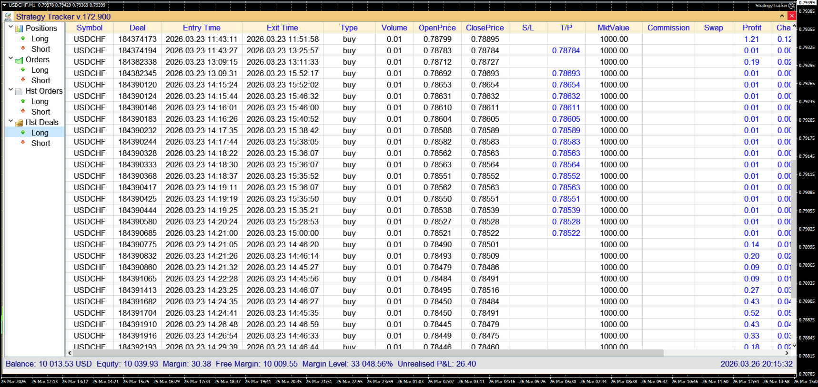This screenshot has height=387, width=818.
Task: Click the Hst Deals coins icon
Action: 19,123
